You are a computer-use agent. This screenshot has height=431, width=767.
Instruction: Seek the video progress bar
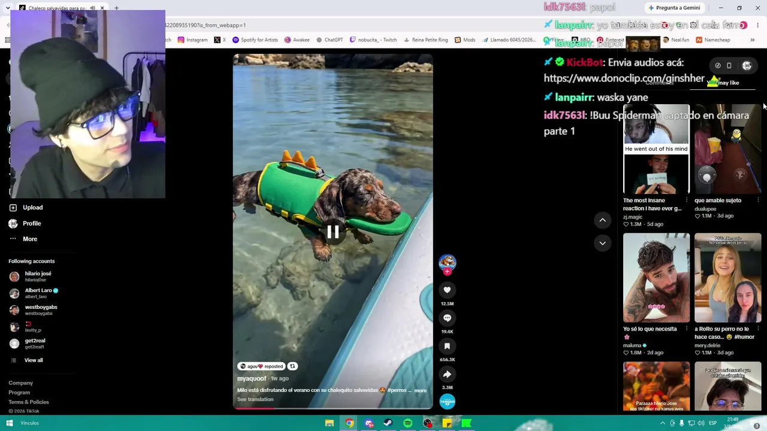tap(333, 408)
